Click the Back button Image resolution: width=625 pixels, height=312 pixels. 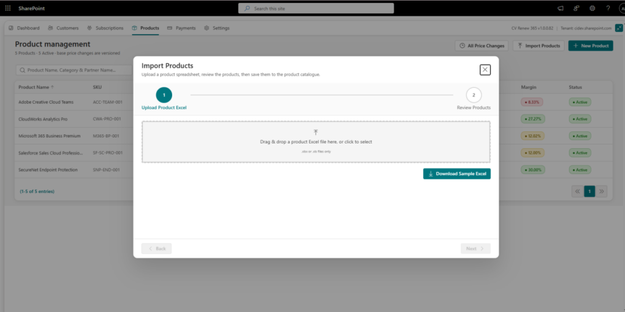[157, 249]
